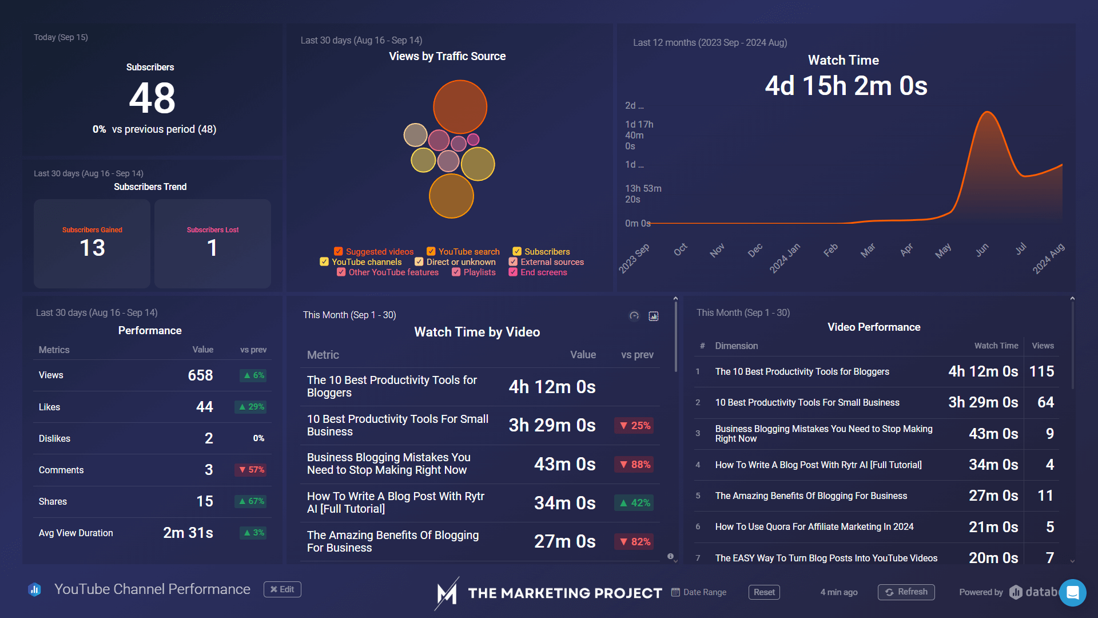Toggle the Suggested Videos checkbox filter

[339, 251]
